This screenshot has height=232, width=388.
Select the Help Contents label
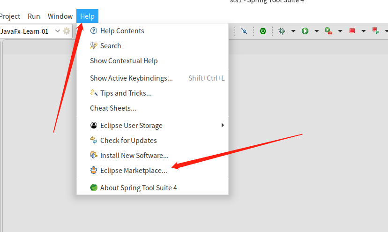point(122,31)
